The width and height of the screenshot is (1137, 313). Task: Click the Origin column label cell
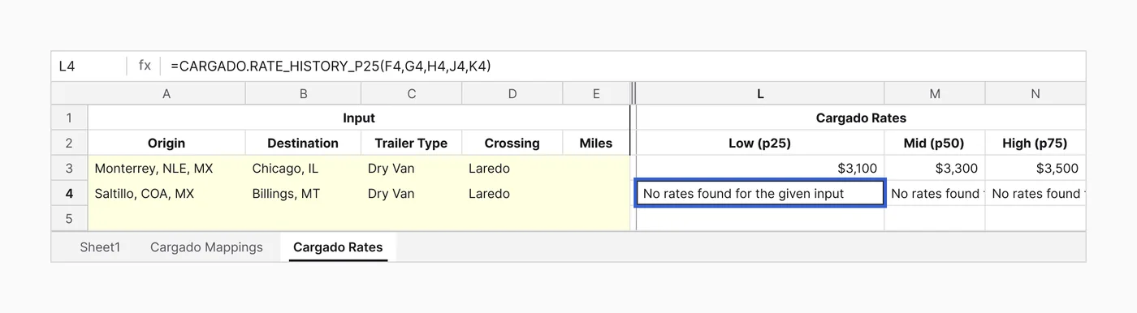(166, 143)
